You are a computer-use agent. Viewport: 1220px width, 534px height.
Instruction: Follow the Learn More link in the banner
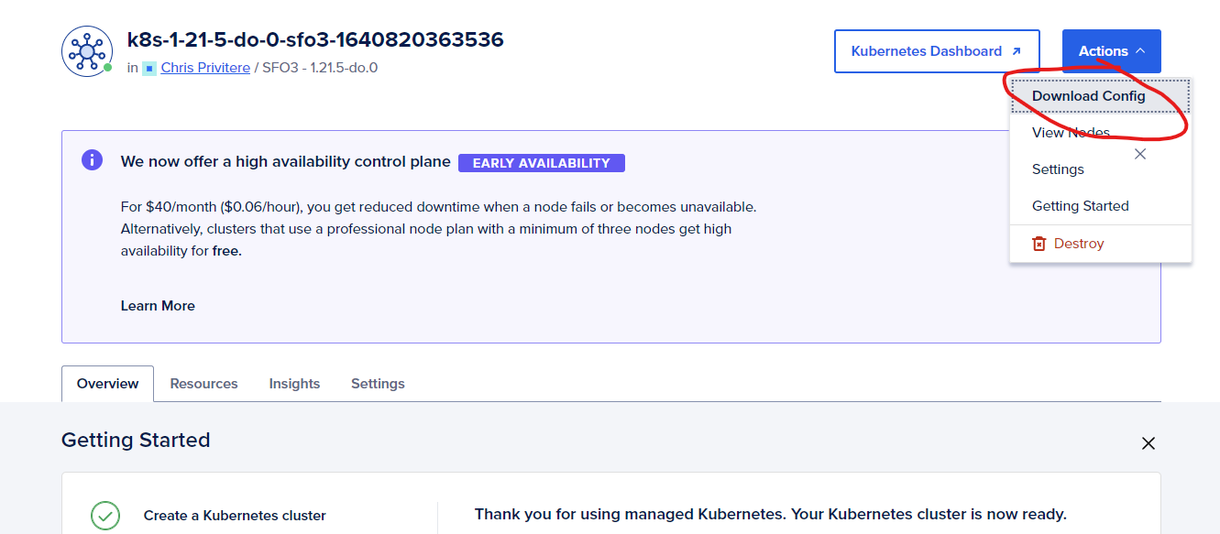point(158,306)
